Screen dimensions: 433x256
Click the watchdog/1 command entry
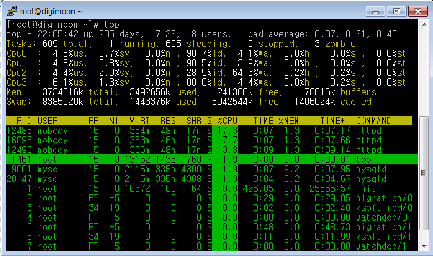381,246
